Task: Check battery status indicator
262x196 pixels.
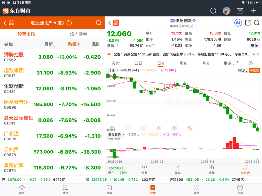Action: 256,3
